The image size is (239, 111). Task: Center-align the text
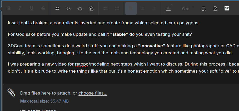[x=142, y=9]
